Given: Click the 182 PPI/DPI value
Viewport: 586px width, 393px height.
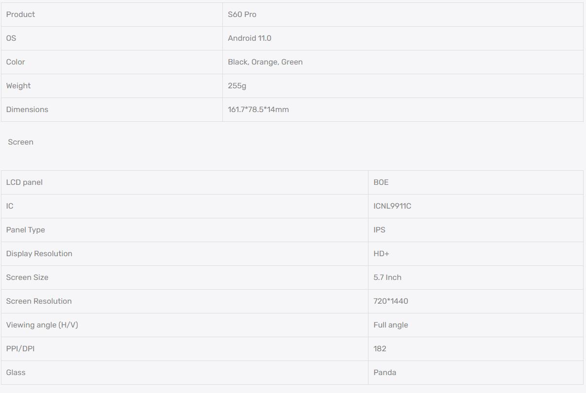Looking at the screenshot, I should [380, 349].
